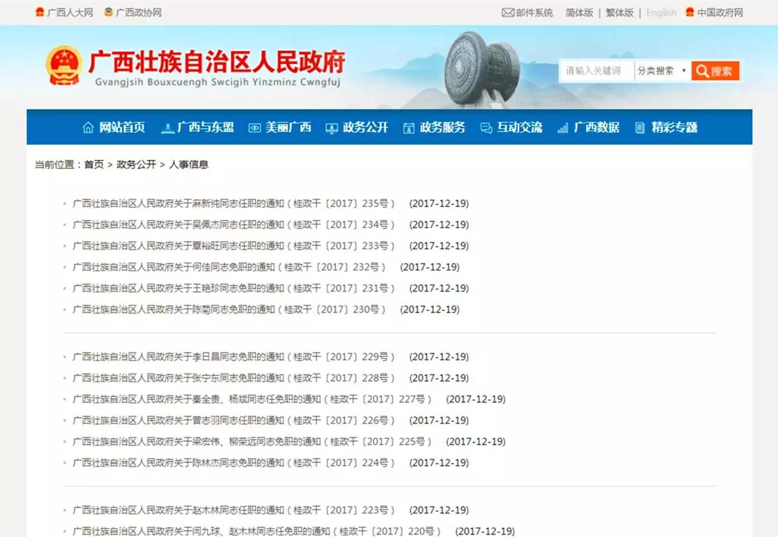Click the 广西人大网 emblem icon
The image size is (778, 537).
coord(40,12)
